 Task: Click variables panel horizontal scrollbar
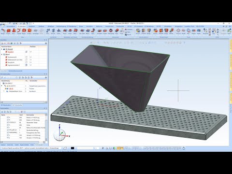point(21,142)
